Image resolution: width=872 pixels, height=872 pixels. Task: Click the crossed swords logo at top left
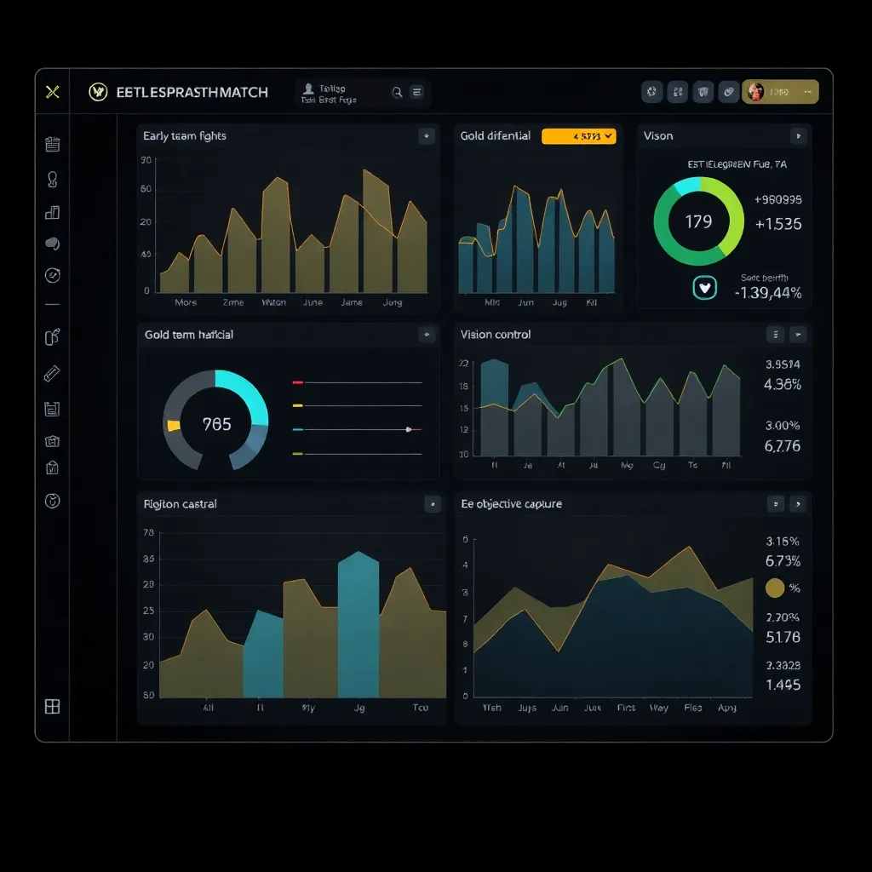click(x=53, y=92)
